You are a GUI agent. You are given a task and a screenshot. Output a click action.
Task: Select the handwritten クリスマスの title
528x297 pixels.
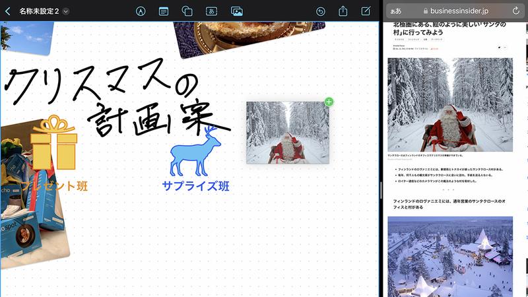pos(101,81)
